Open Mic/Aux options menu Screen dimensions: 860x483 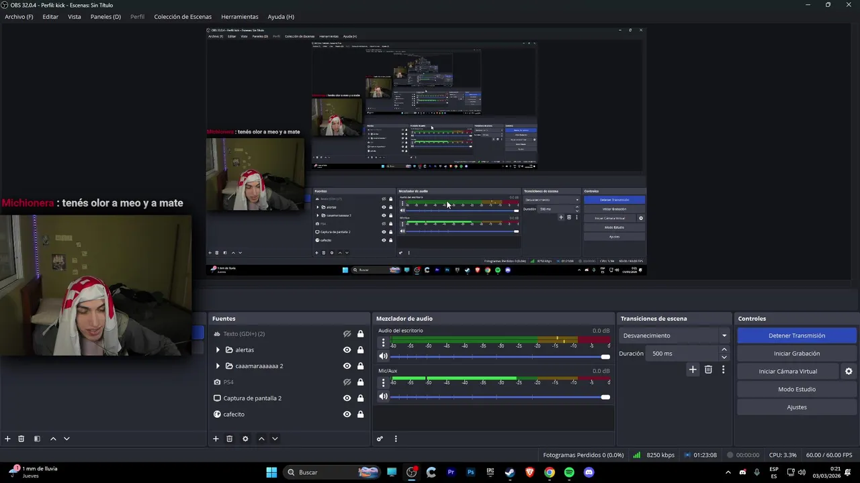(384, 382)
